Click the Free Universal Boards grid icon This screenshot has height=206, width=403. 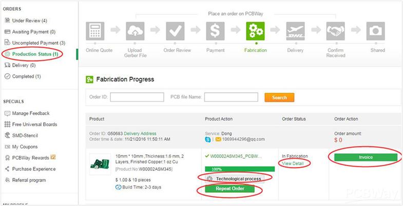tap(8, 124)
